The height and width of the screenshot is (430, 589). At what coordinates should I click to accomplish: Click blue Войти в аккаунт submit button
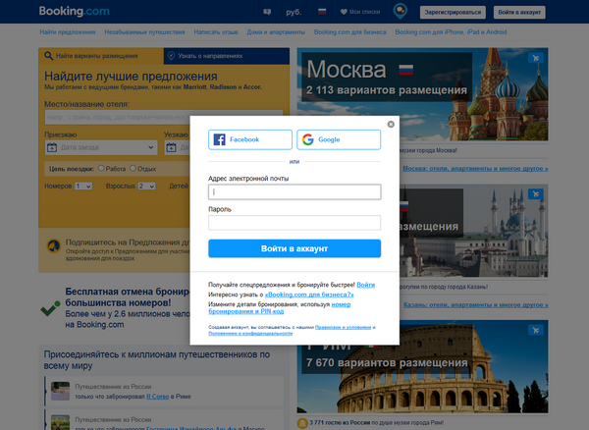[x=294, y=248]
